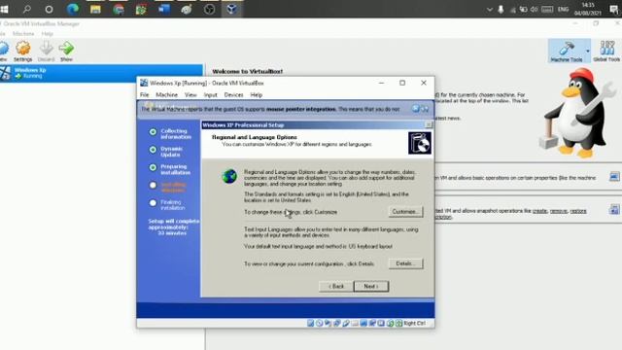Click the mouse integration indicator in status bar
622x350 pixels.
pos(391,324)
